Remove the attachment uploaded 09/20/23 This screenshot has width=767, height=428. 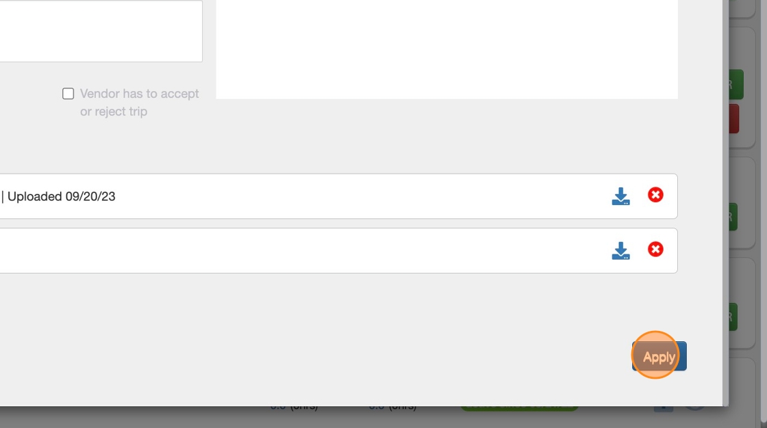coord(655,195)
